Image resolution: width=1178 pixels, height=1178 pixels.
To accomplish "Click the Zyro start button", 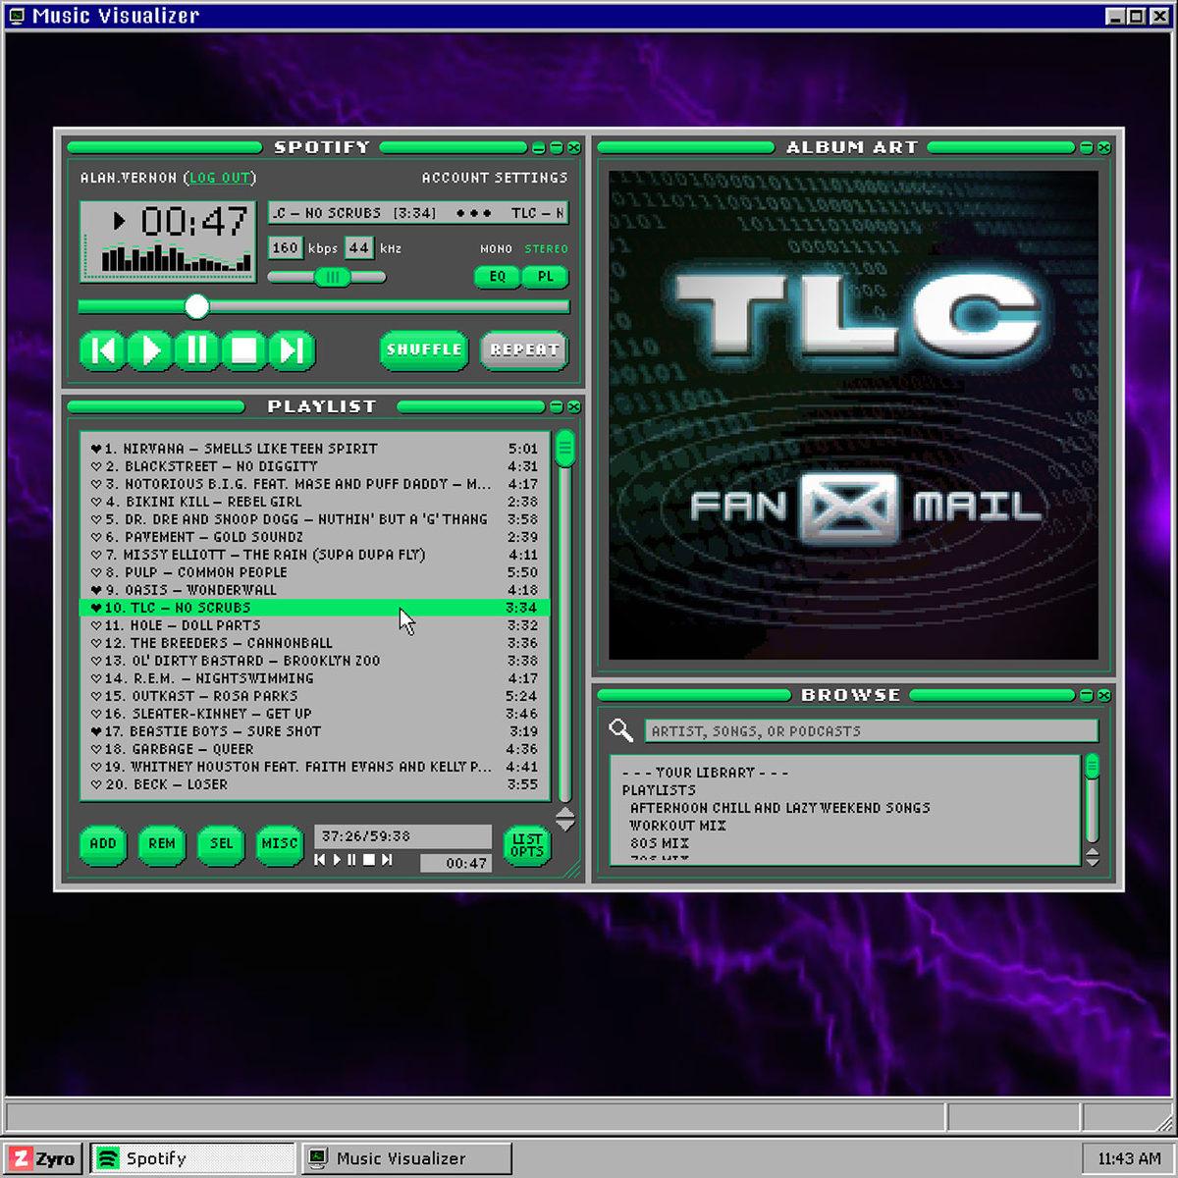I will click(x=44, y=1158).
